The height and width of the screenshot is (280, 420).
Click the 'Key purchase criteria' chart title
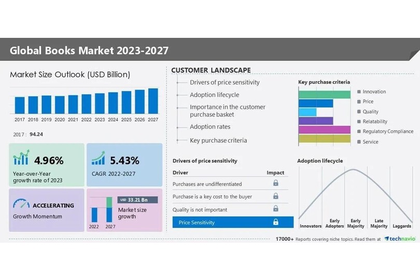pyautogui.click(x=324, y=82)
